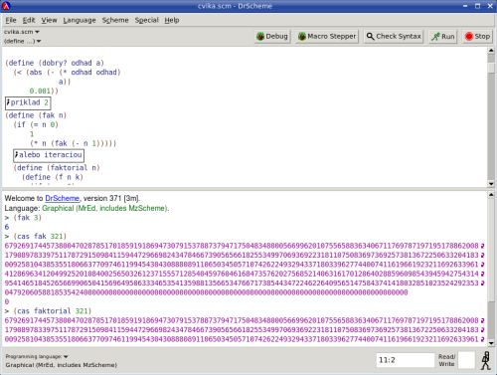Click the 0.001 value in the editor

pos(40,91)
